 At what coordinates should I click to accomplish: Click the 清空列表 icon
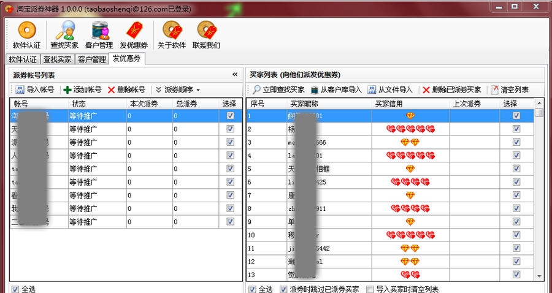click(495, 89)
